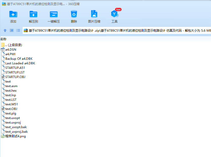Select text.uvopt file

12,118
